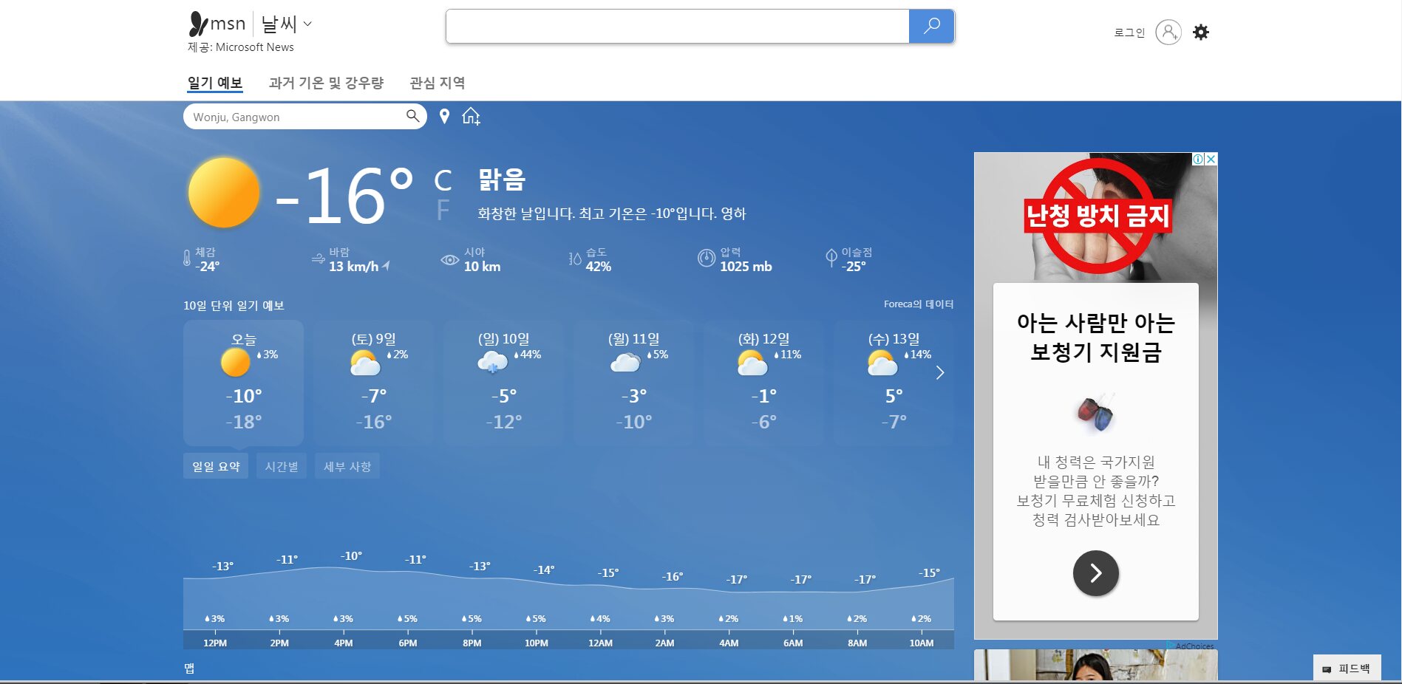
Task: Switch temperature unit to Fahrenheit
Action: (443, 211)
